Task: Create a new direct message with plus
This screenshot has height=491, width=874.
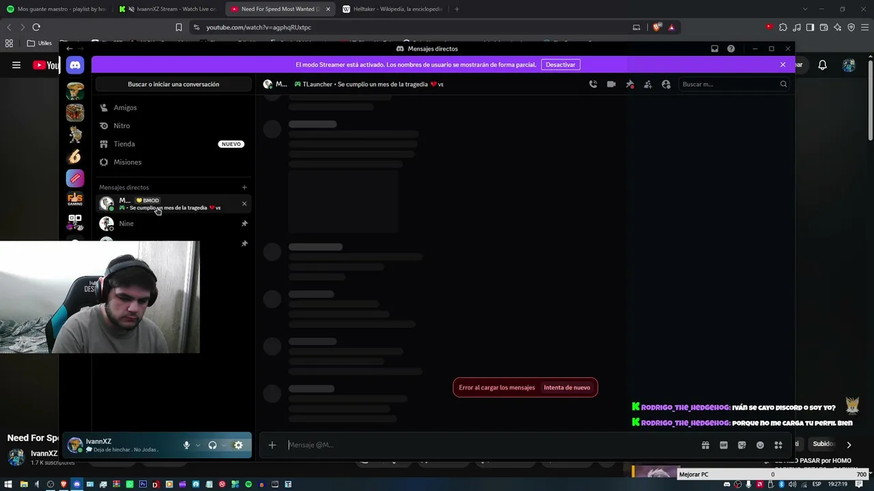Action: pyautogui.click(x=244, y=188)
